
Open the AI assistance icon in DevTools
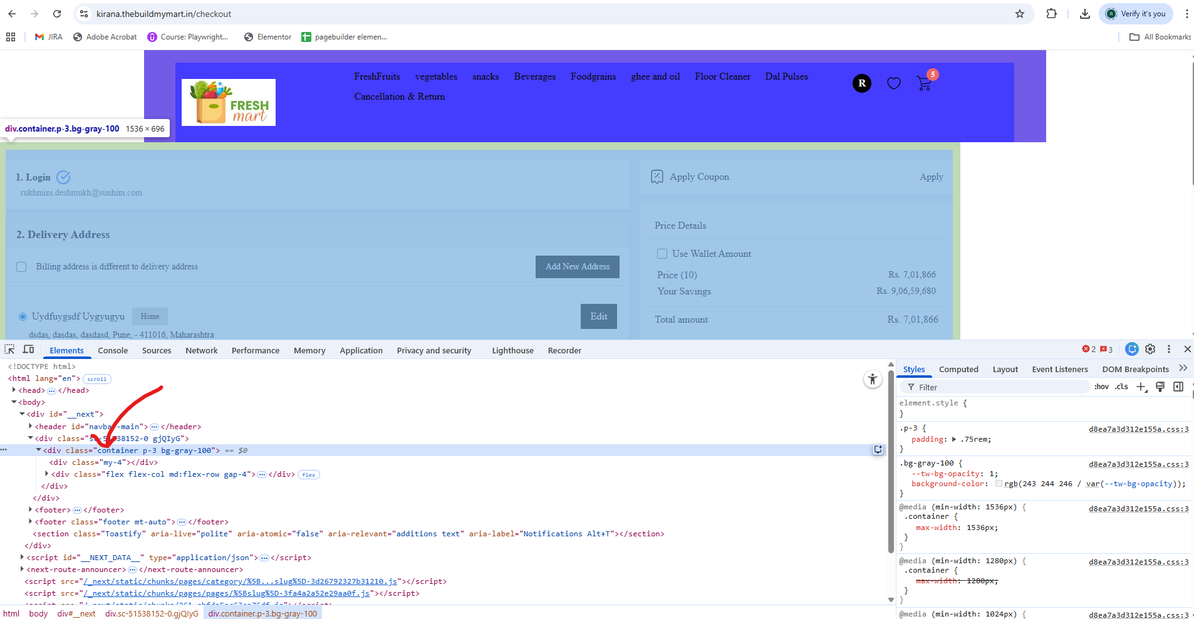coord(1131,349)
